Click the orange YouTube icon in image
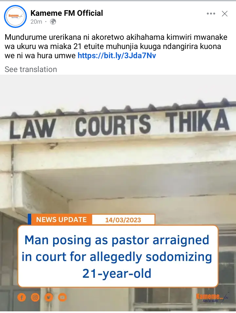The width and height of the screenshot is (236, 313). pyautogui.click(x=62, y=298)
